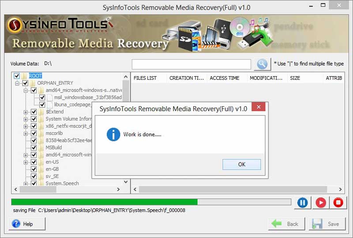Image resolution: width=353 pixels, height=238 pixels.
Task: Click the floppy disk Save icon
Action: click(x=317, y=224)
